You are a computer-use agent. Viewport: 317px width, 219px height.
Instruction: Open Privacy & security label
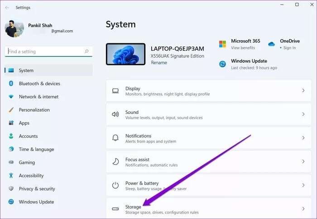point(37,189)
